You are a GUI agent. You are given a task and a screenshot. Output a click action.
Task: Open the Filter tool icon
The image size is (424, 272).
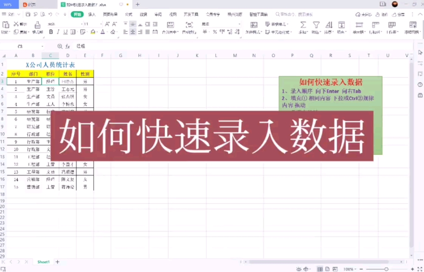316,25
